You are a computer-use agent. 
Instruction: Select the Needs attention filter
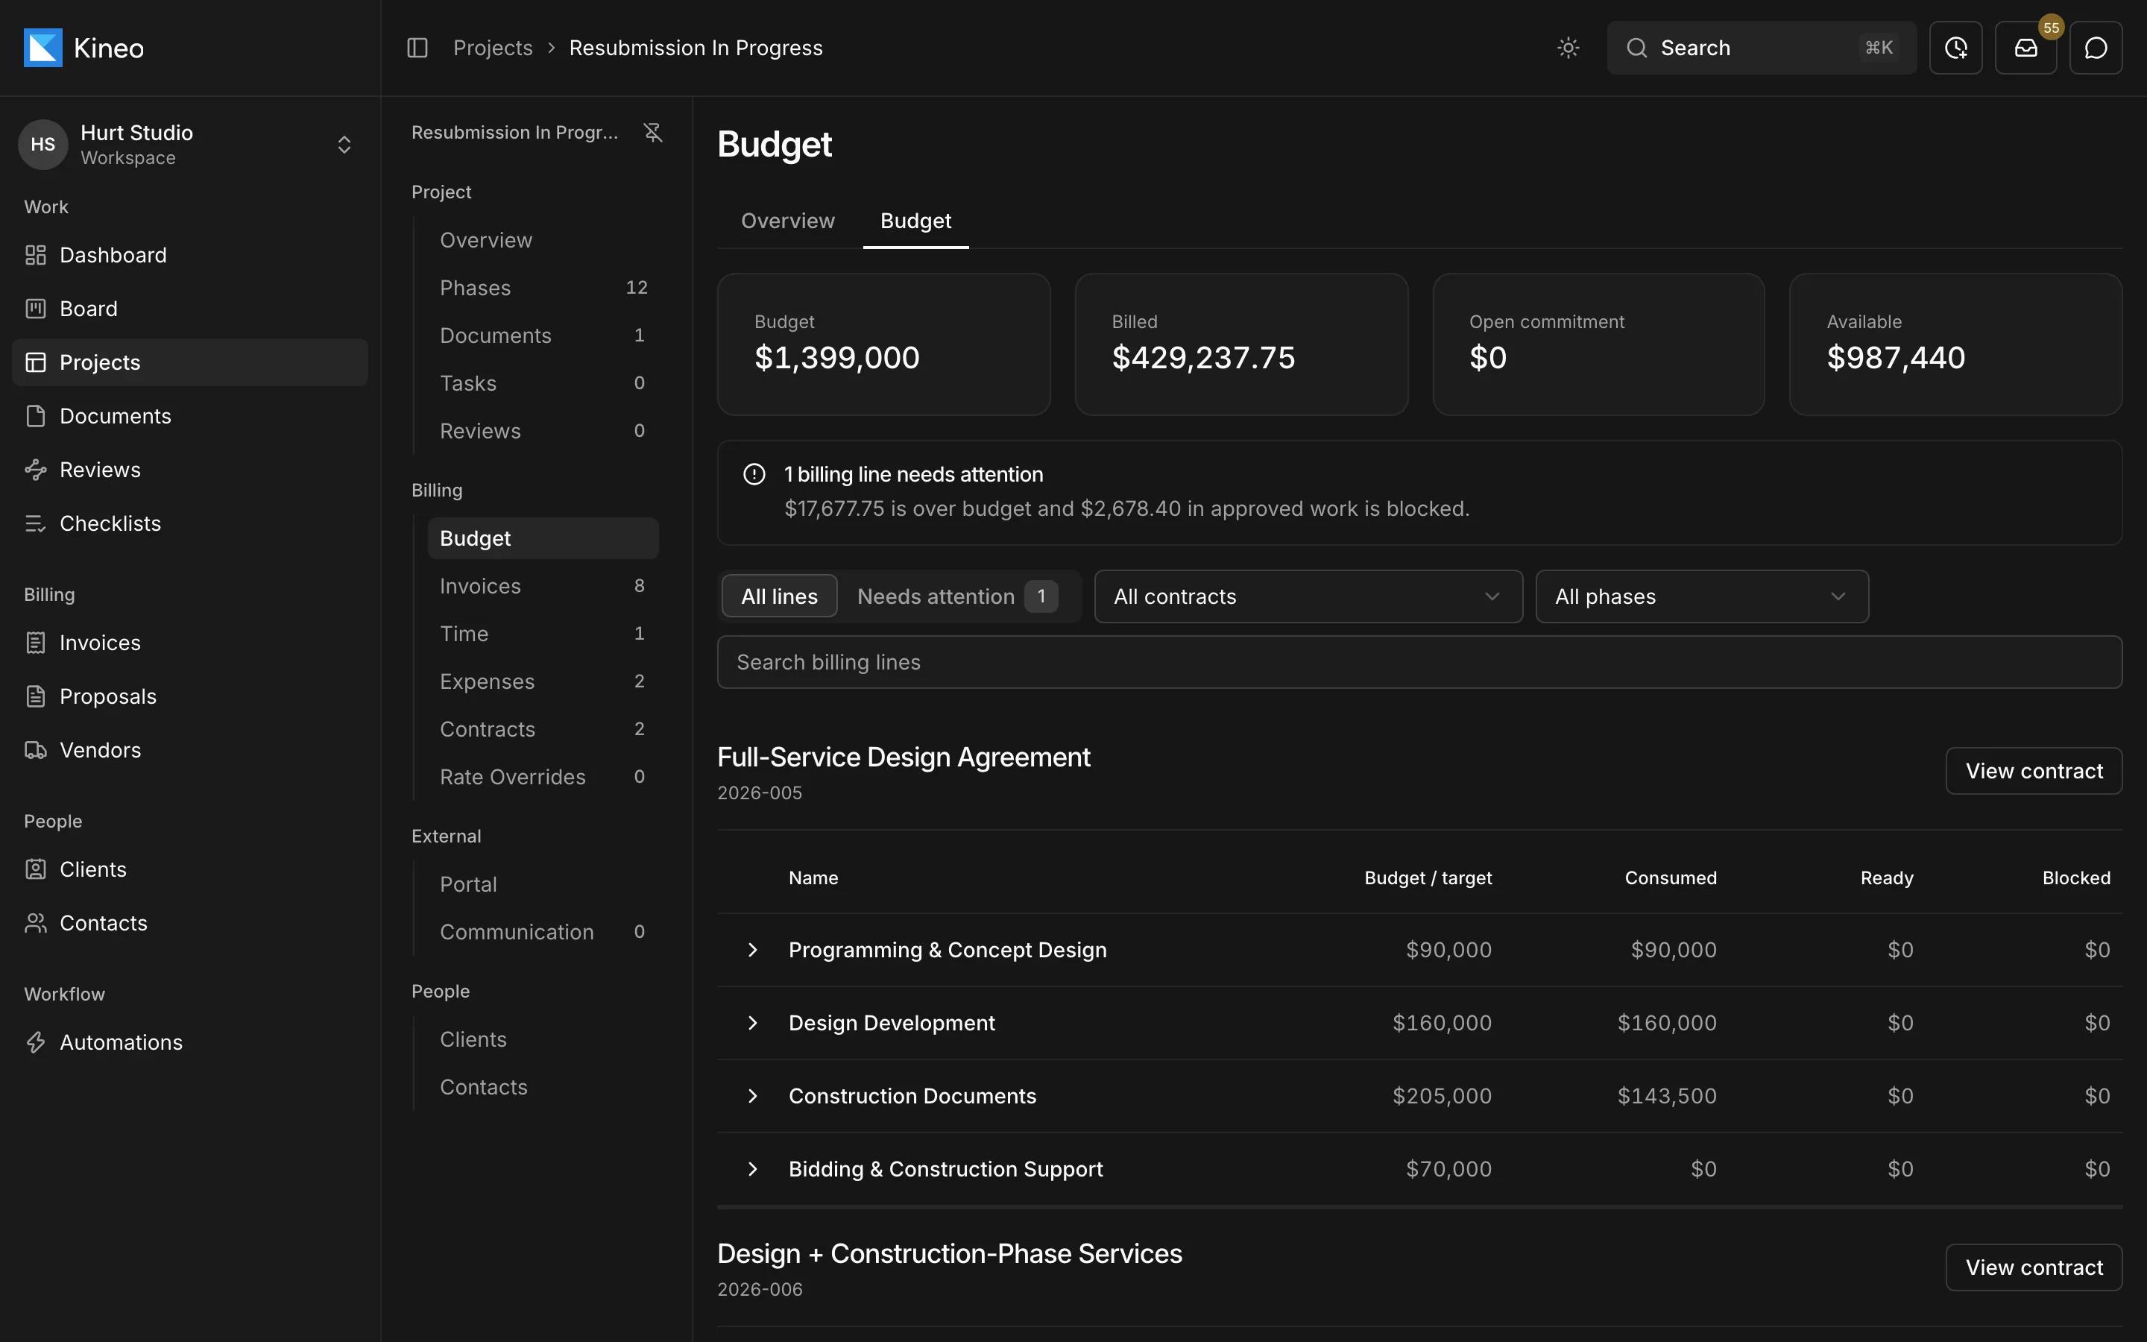(956, 596)
